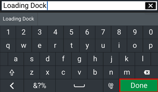158x92 pixels.
Task: Tap the number 0 key
Action: point(151,32)
